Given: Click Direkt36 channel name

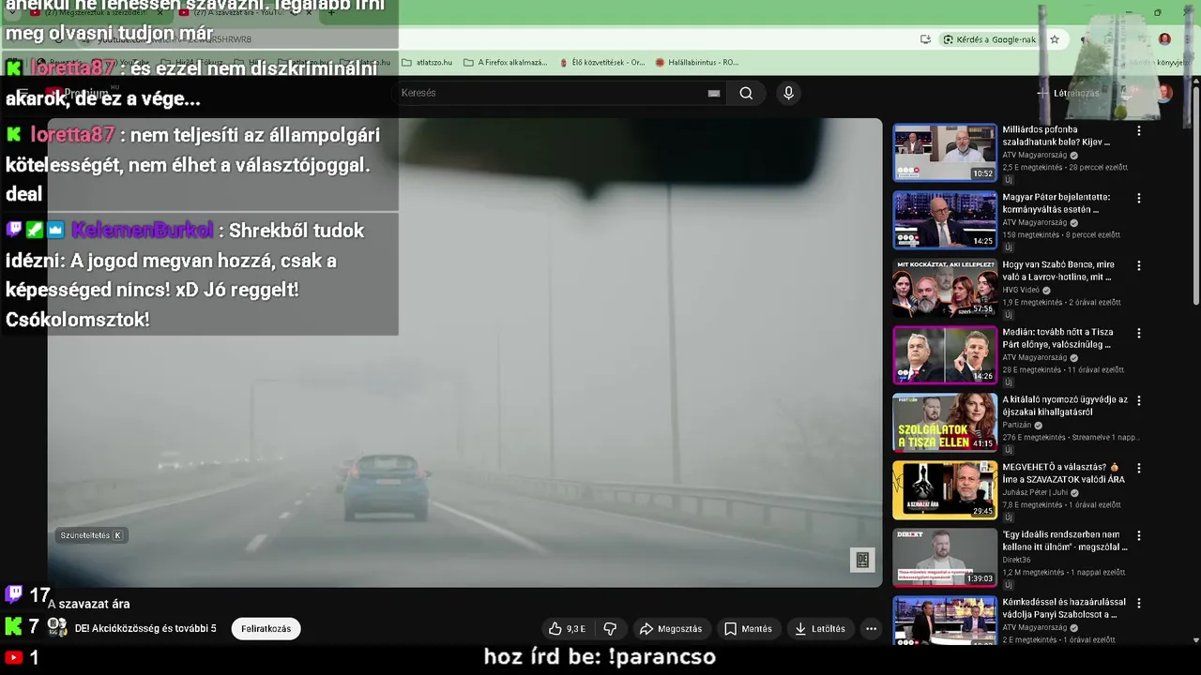Looking at the screenshot, I should tap(1017, 561).
